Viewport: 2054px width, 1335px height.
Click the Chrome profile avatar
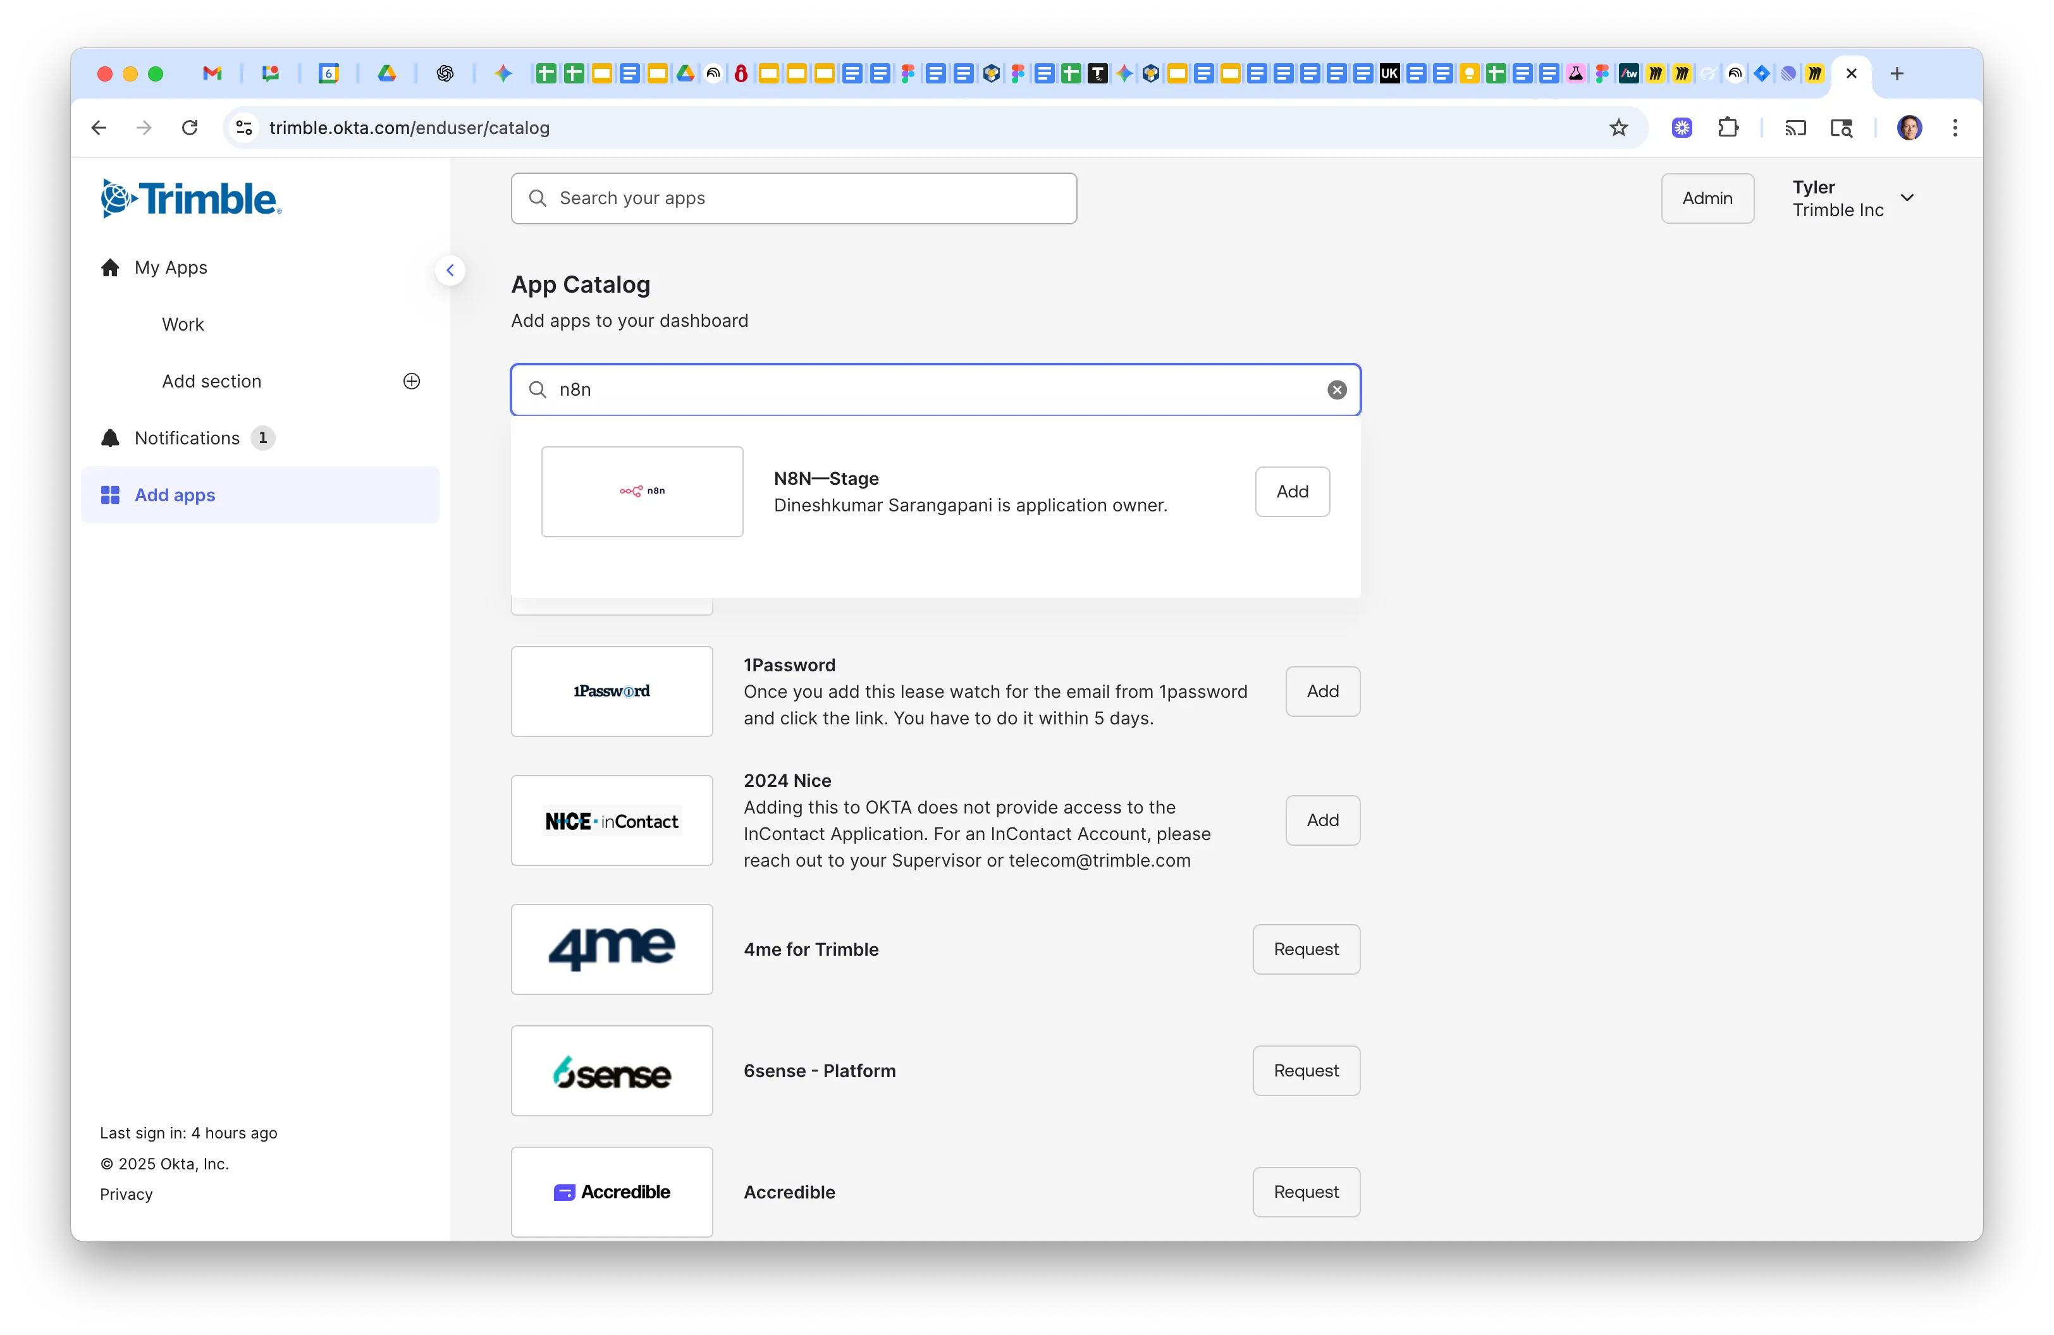coord(1909,128)
